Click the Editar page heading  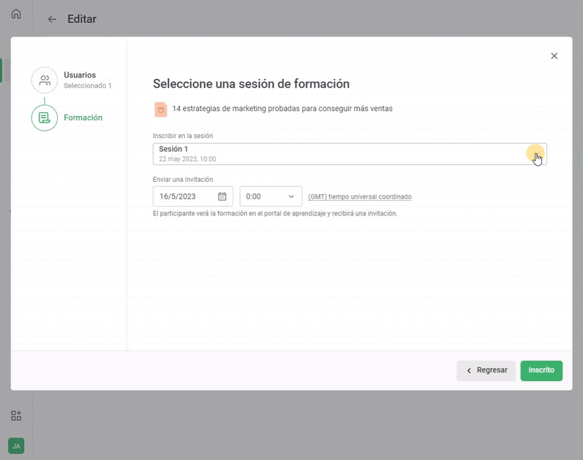click(82, 20)
